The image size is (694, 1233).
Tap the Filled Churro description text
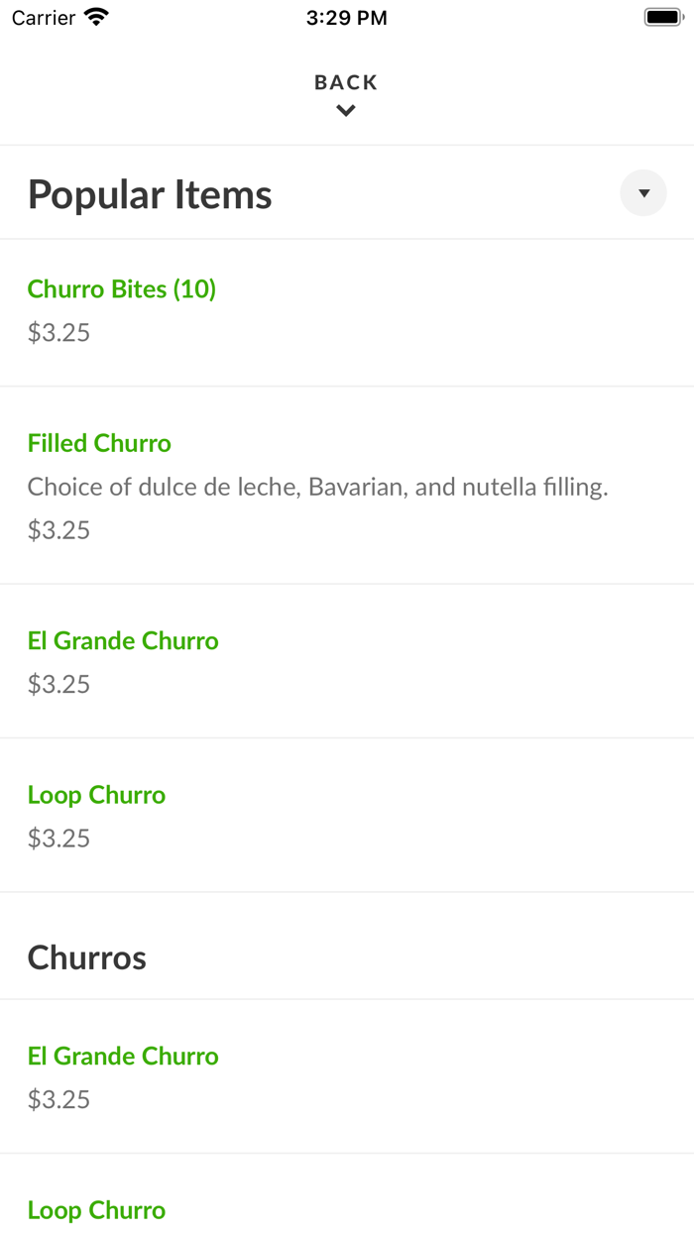(318, 487)
